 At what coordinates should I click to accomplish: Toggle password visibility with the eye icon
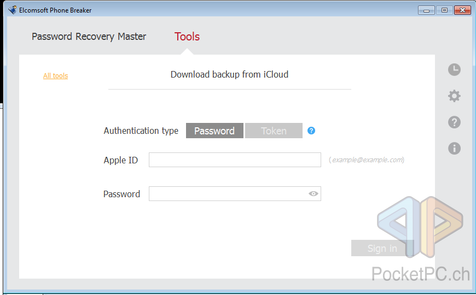point(314,193)
